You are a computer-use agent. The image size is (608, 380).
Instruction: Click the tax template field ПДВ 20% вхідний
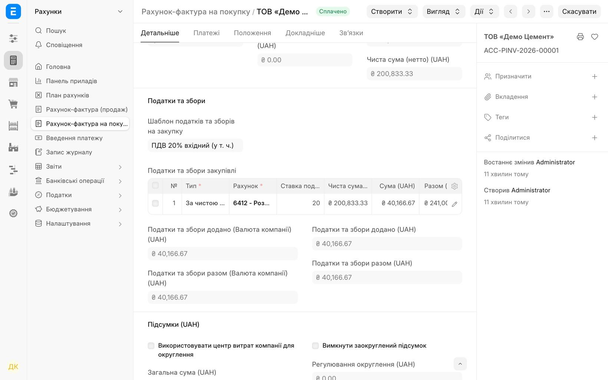195,146
